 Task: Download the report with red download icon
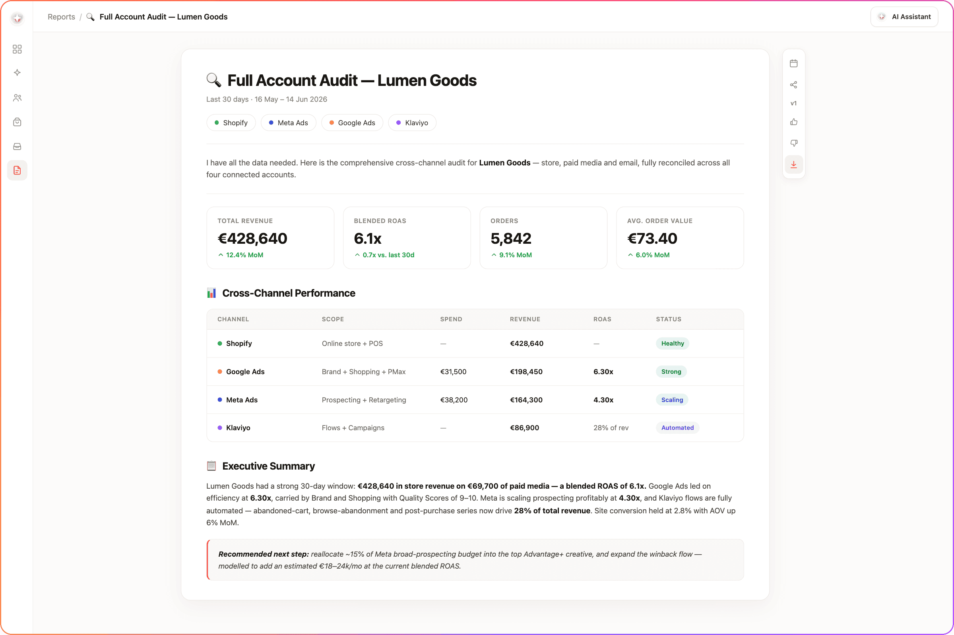(x=793, y=165)
